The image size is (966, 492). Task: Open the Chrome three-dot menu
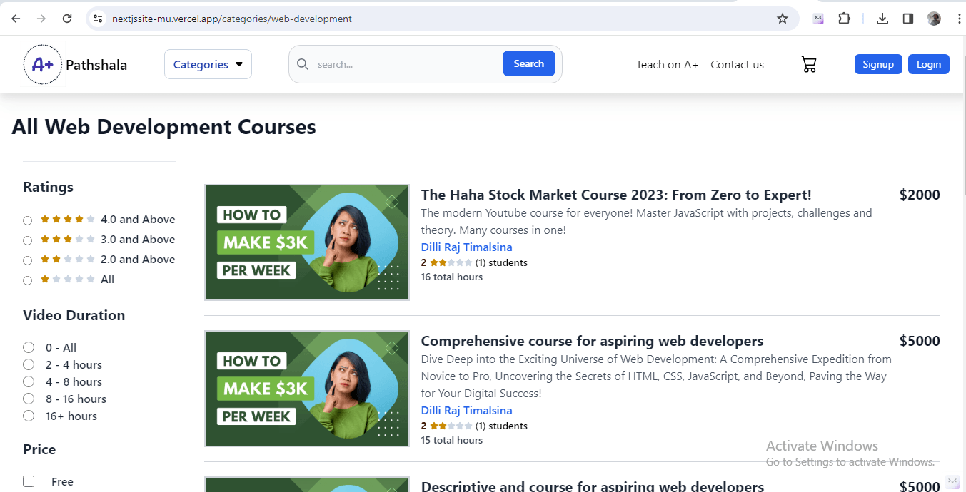tap(959, 19)
